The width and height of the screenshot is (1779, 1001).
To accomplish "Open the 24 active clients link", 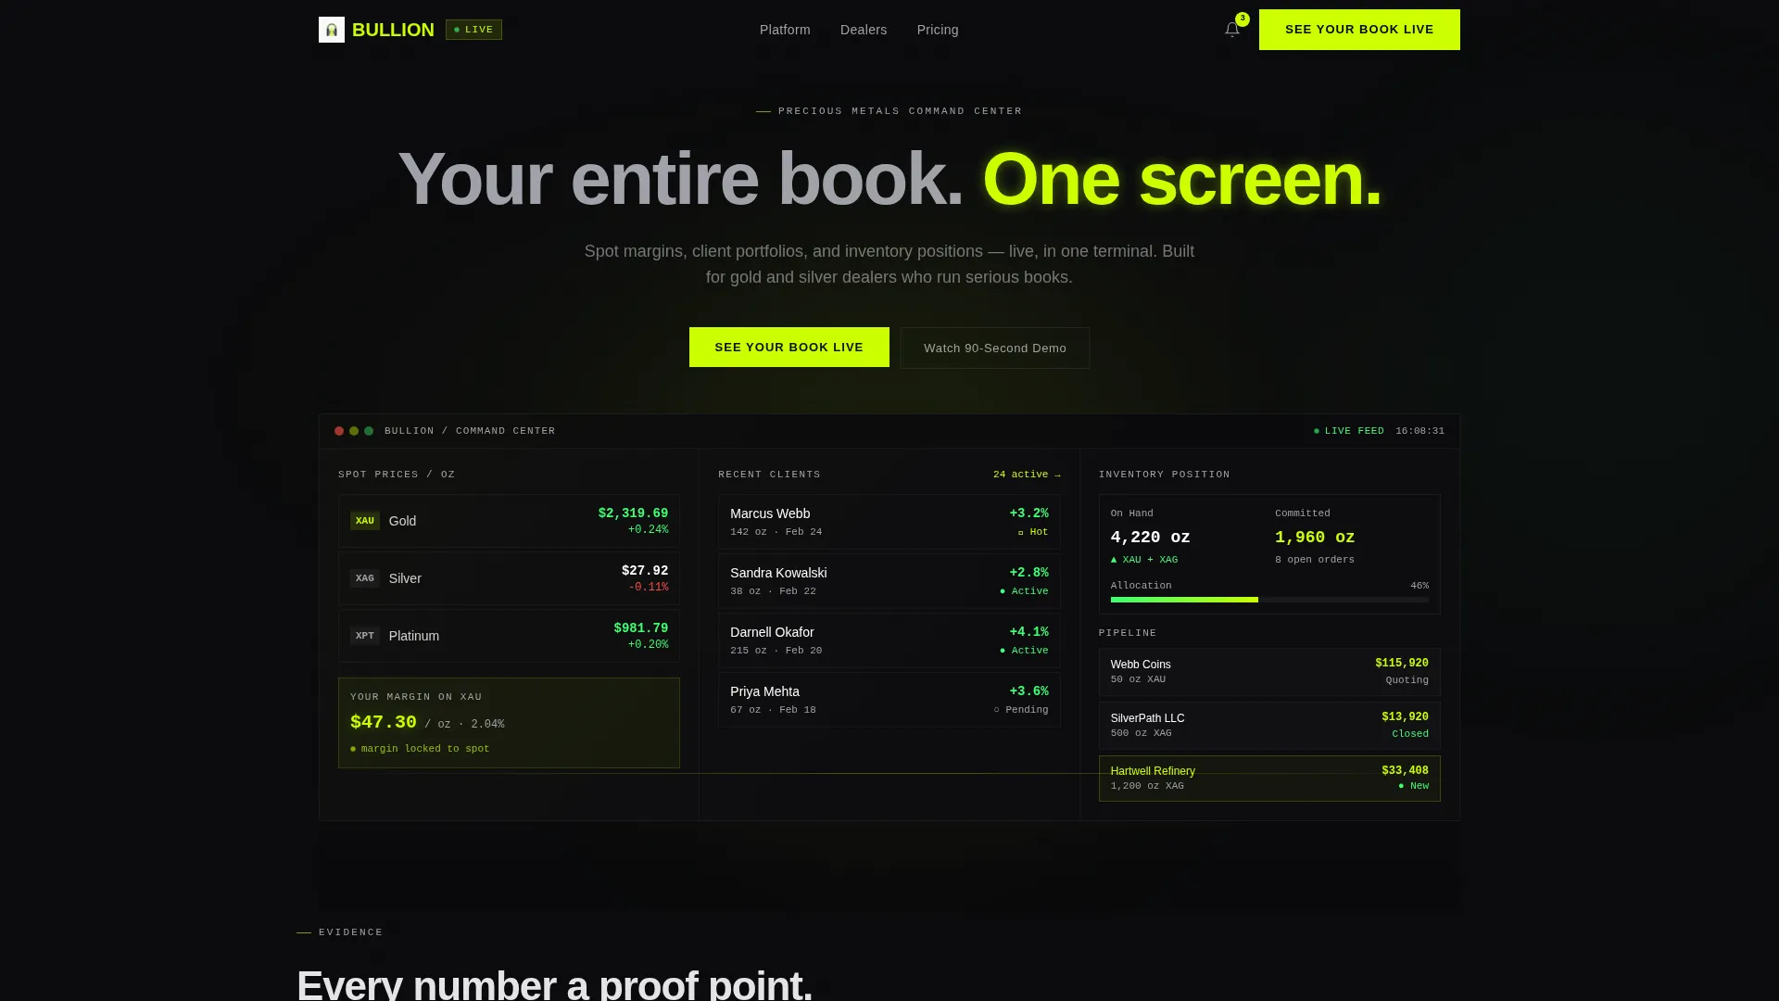I will click(x=1027, y=475).
